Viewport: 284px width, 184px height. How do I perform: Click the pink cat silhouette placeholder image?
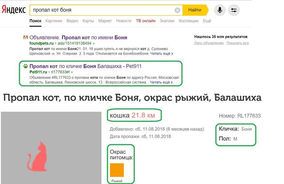(37, 157)
